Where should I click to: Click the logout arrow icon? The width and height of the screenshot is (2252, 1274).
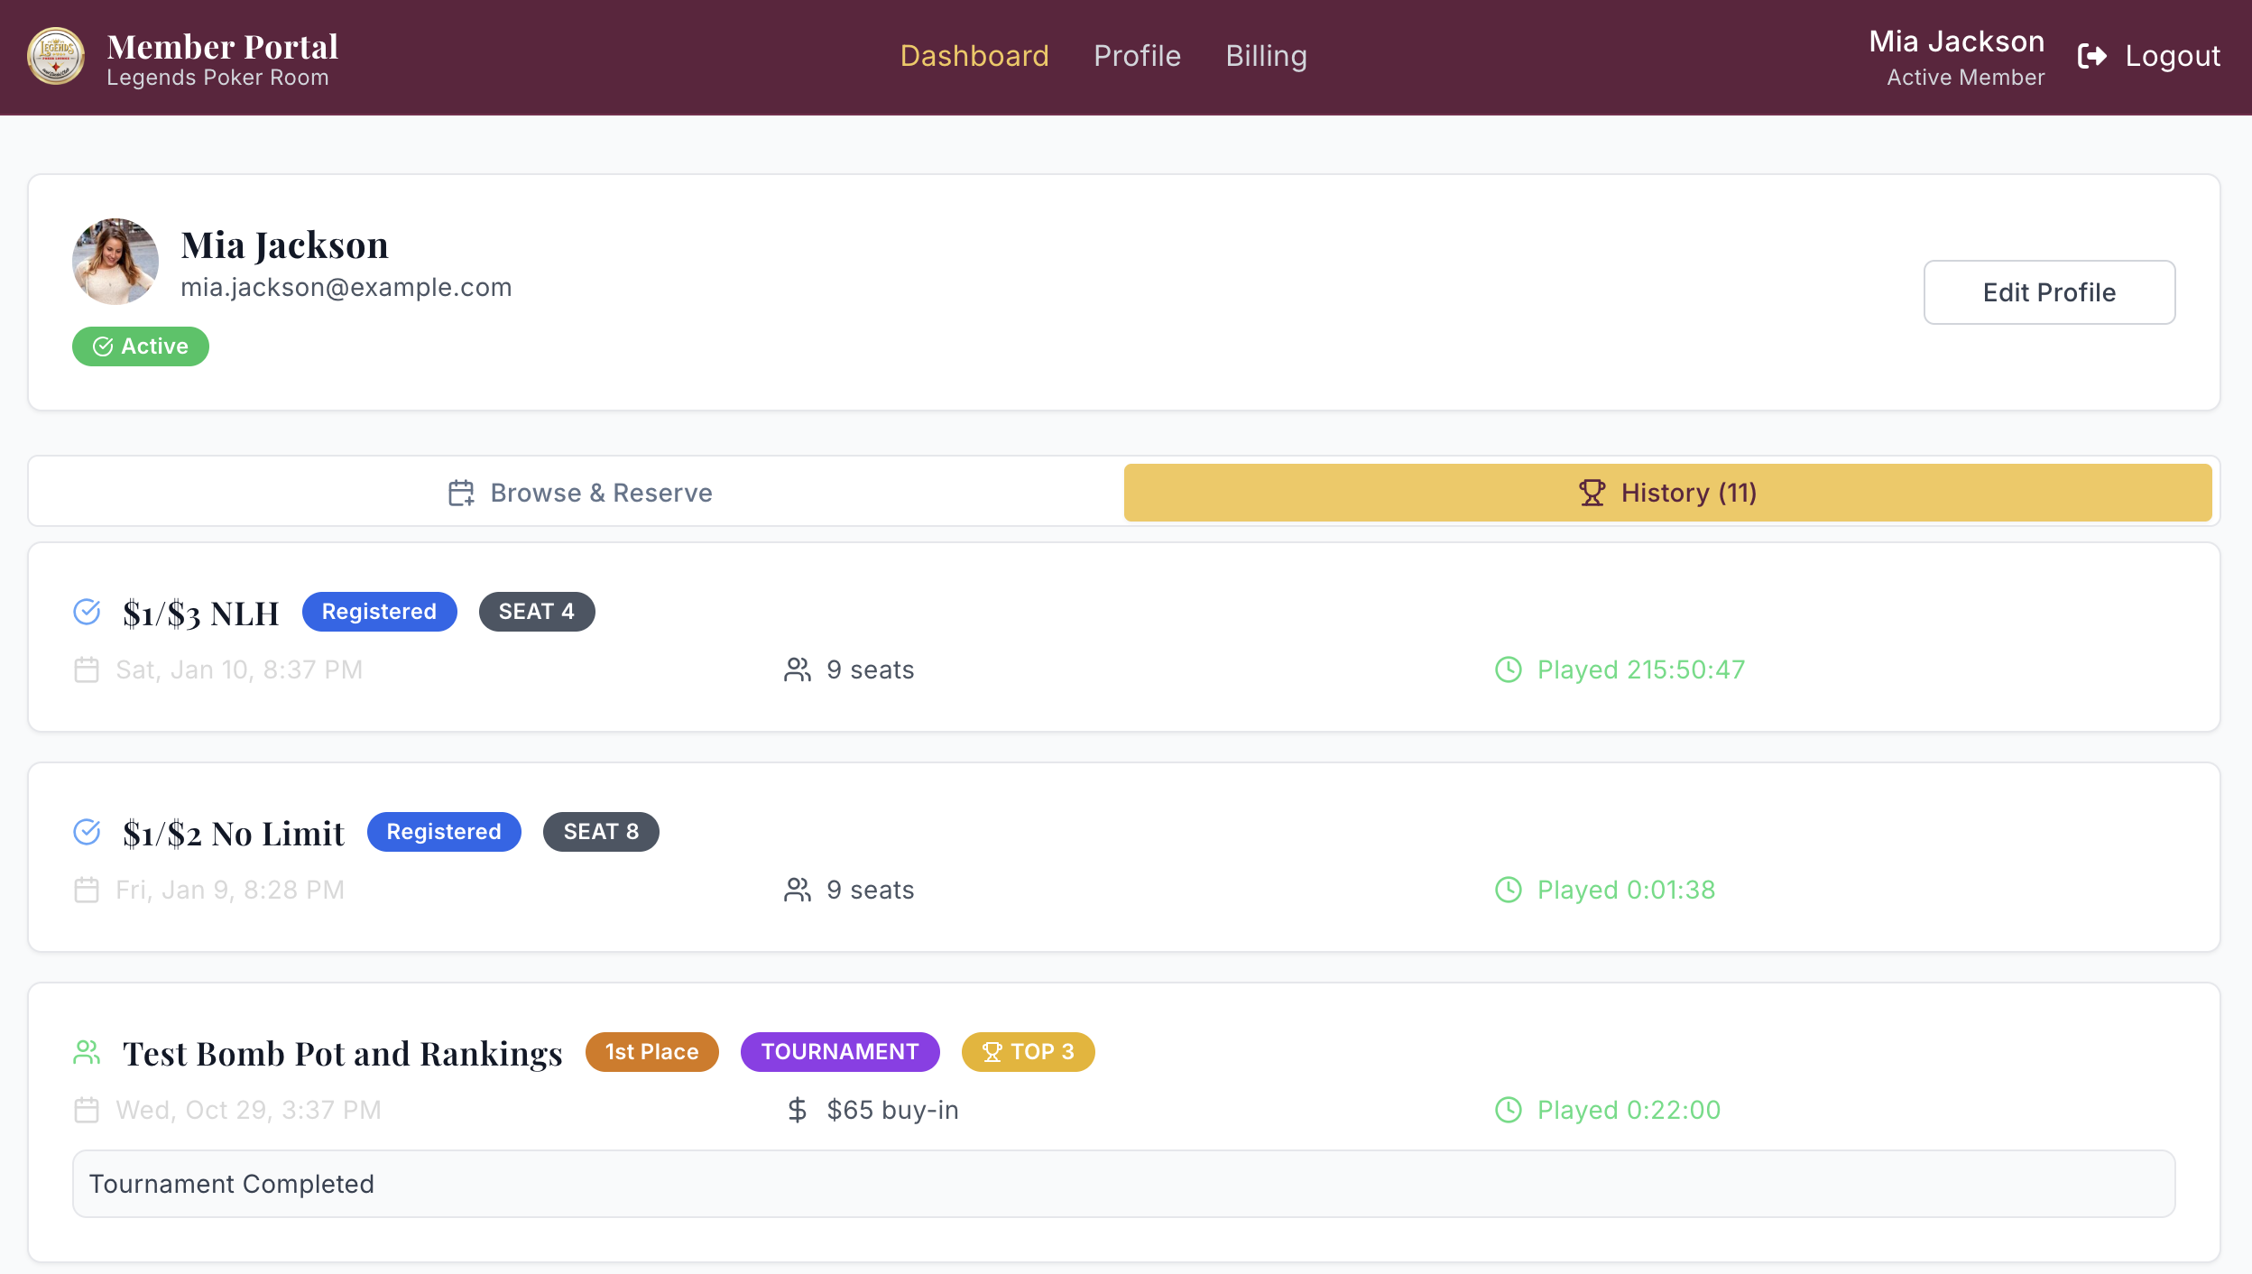[x=2091, y=56]
